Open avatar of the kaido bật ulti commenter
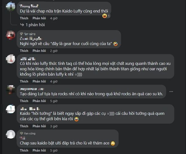 [10, 134]
